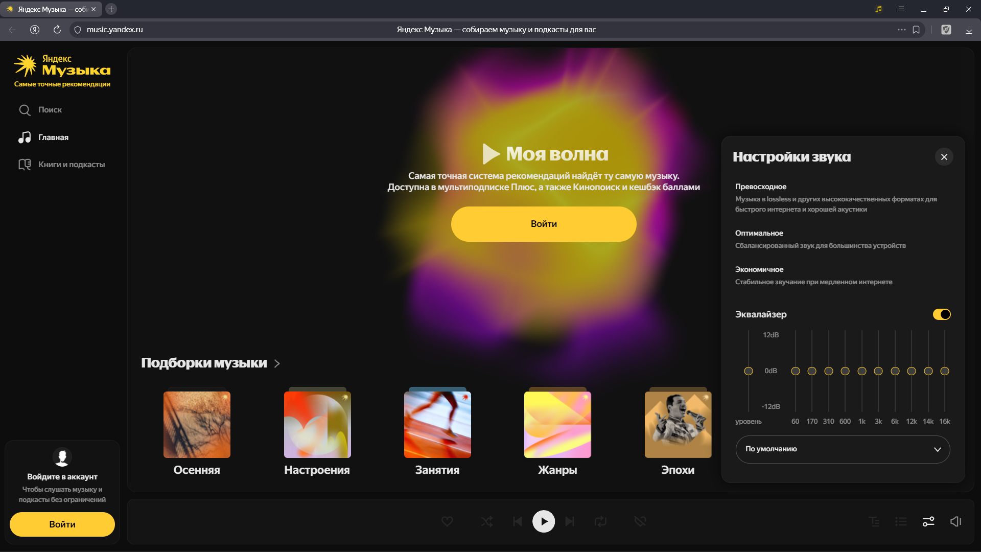This screenshot has width=981, height=552.
Task: Go back in browser history
Action: pyautogui.click(x=12, y=30)
